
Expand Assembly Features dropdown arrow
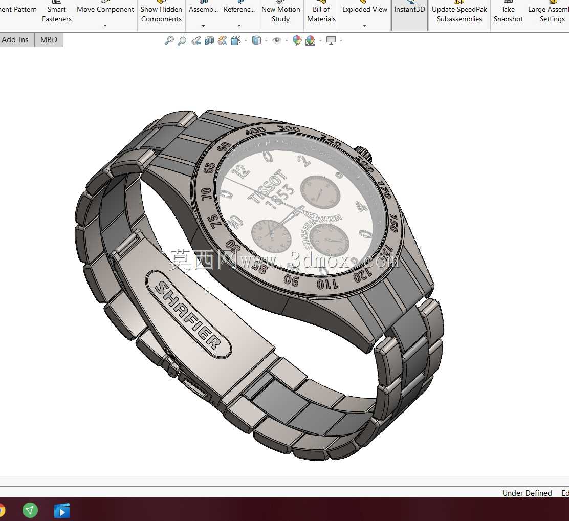203,26
